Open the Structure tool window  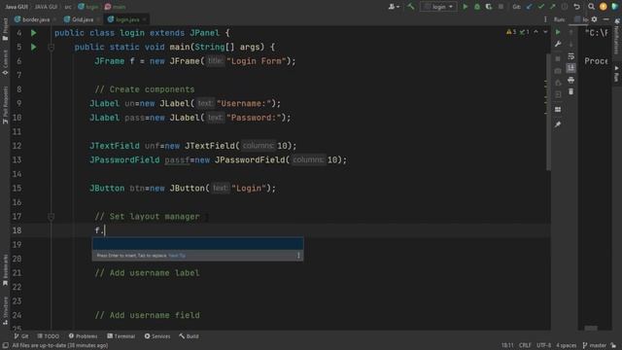[5, 311]
